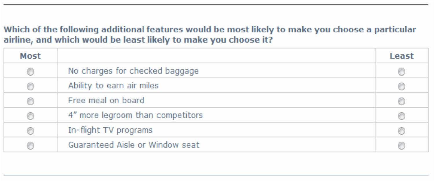Mark Ability to earn air miles as Least
The width and height of the screenshot is (434, 181).
[x=402, y=86]
